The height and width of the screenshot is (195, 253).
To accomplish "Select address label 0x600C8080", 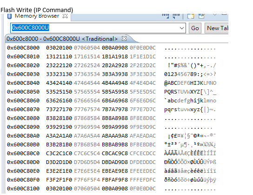I will tap(23, 118).
